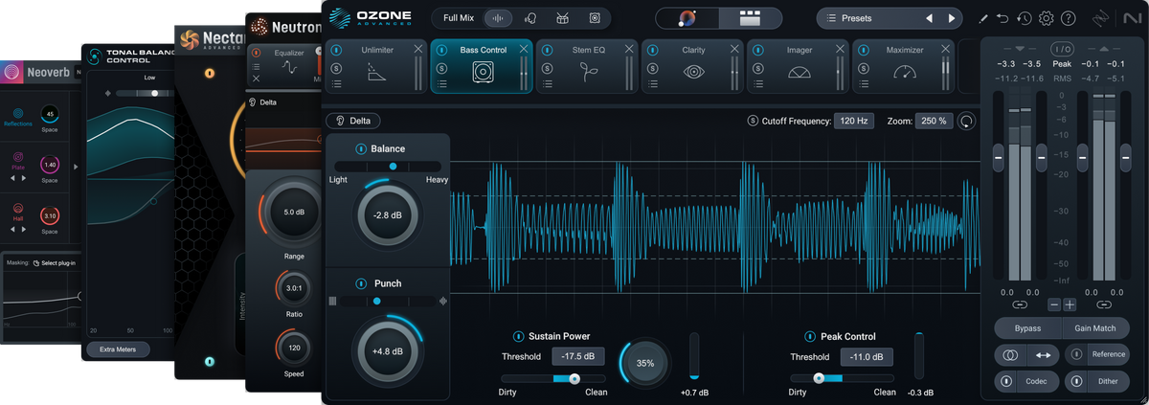This screenshot has height=405, width=1149.
Task: Open the Stem EQ module preset list
Action: [549, 84]
